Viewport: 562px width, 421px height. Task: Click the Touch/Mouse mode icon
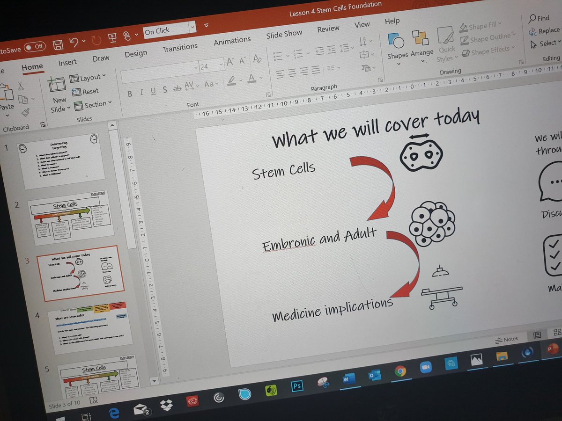(x=126, y=36)
